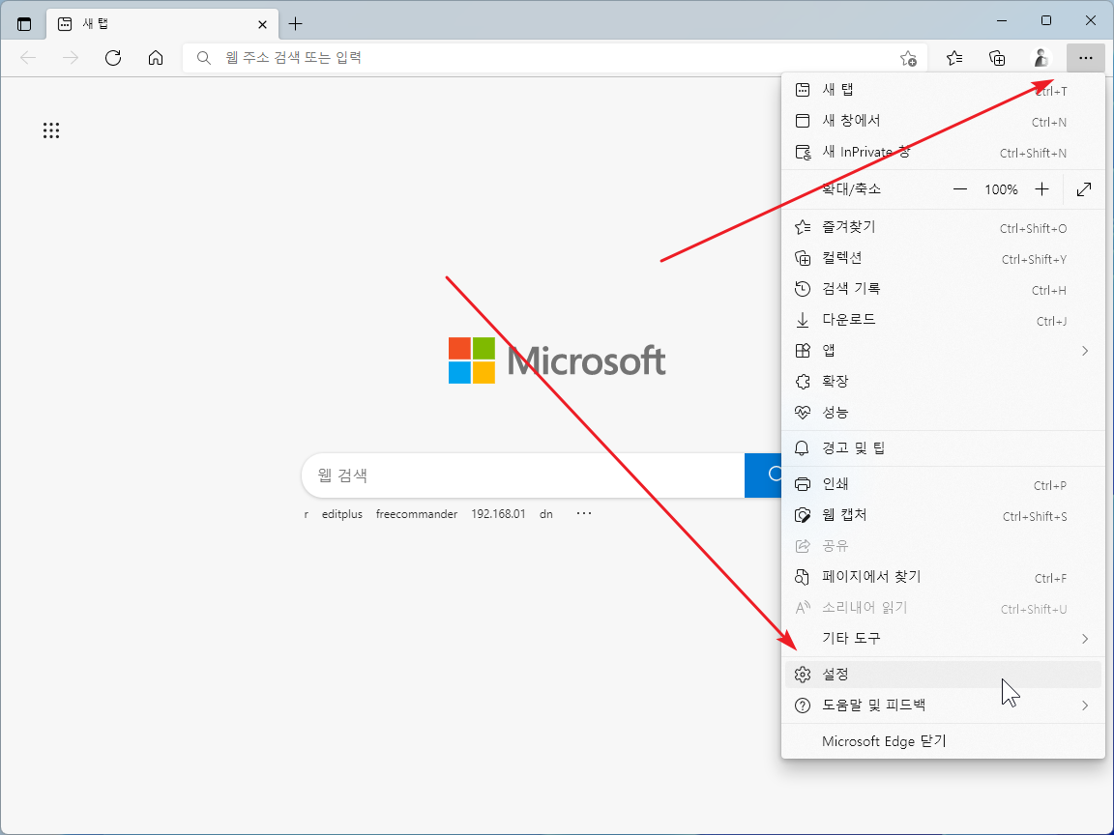Click into the address bar field
Image resolution: width=1114 pixels, height=835 pixels.
[554, 58]
